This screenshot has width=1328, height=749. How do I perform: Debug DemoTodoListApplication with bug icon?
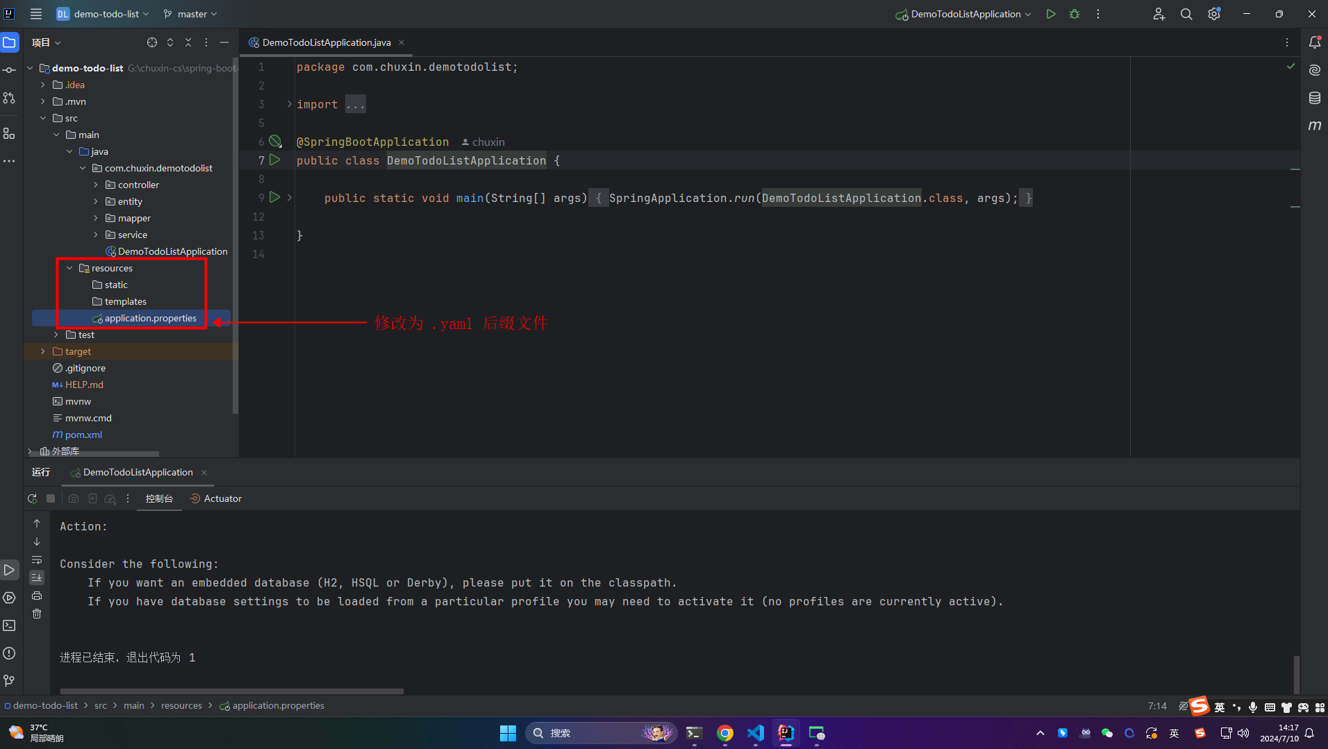[1074, 14]
